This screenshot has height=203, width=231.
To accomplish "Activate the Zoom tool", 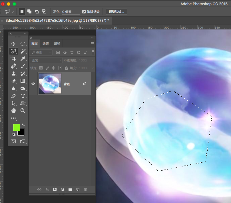I will click(23, 111).
